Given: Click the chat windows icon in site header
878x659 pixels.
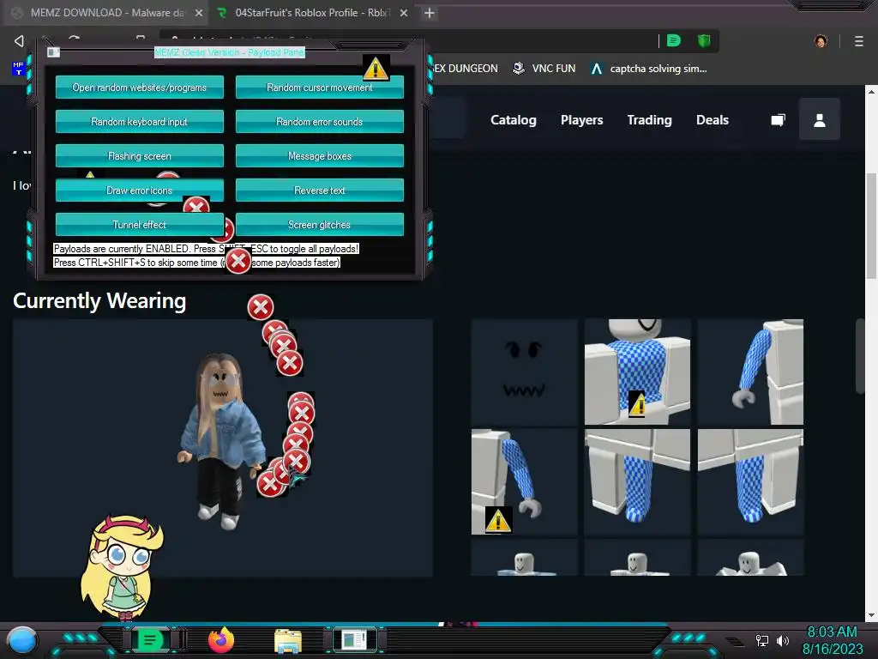Looking at the screenshot, I should [779, 120].
